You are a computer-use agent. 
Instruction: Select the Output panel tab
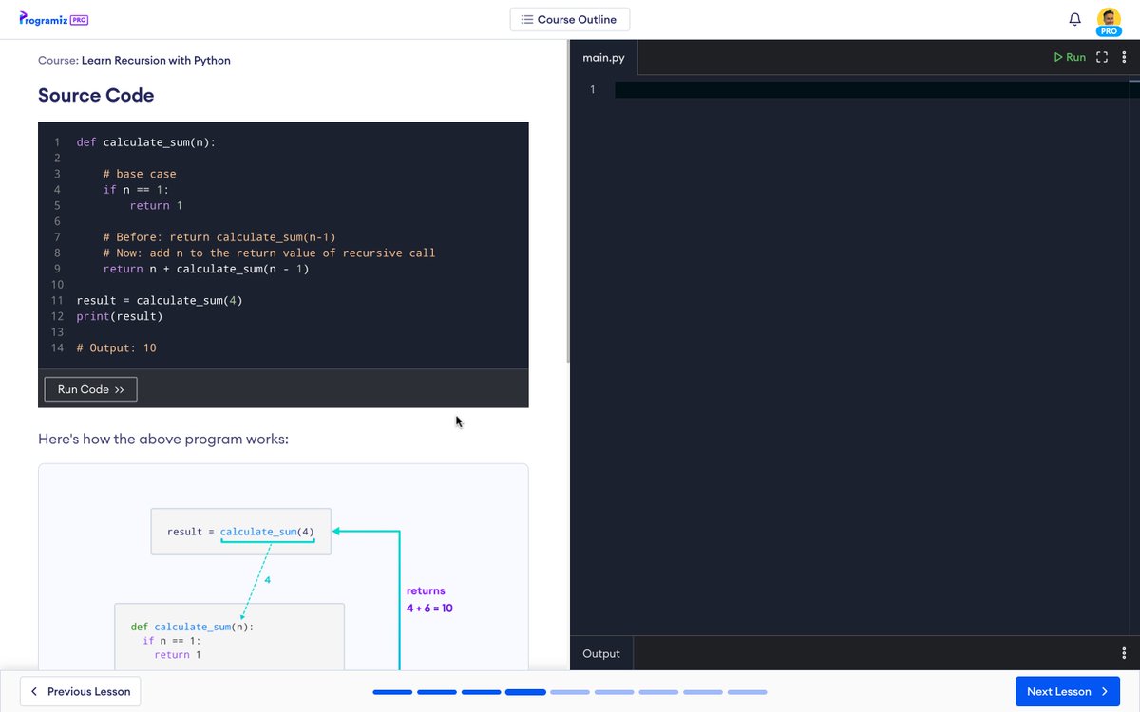601,653
